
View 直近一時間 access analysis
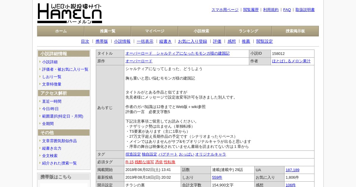pos(52,102)
